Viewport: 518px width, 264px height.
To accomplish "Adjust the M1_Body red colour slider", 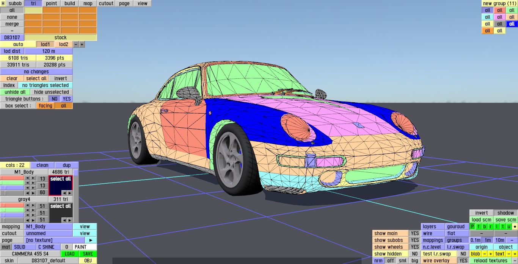I will click(x=12, y=178).
